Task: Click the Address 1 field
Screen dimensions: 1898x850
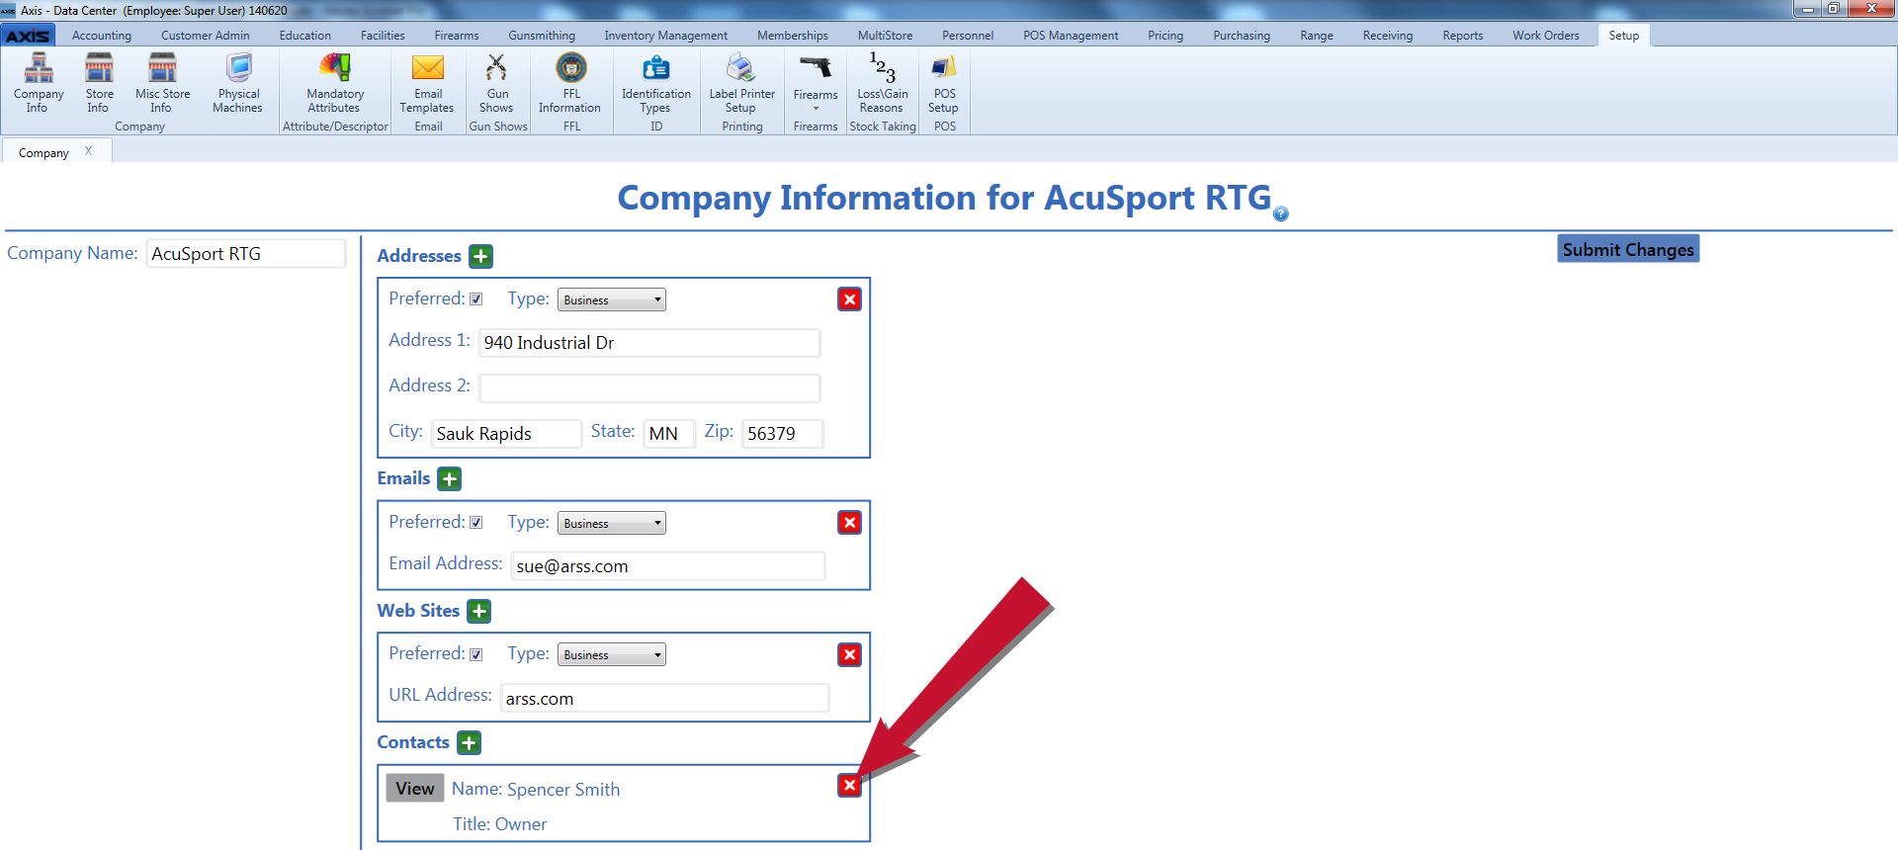Action: pos(649,343)
